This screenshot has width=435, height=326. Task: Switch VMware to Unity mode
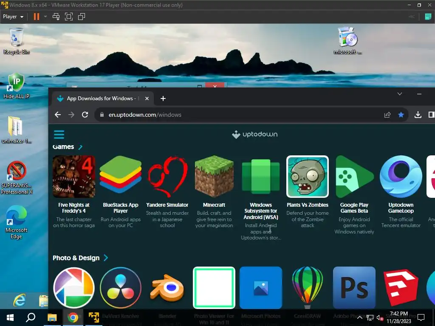82,17
